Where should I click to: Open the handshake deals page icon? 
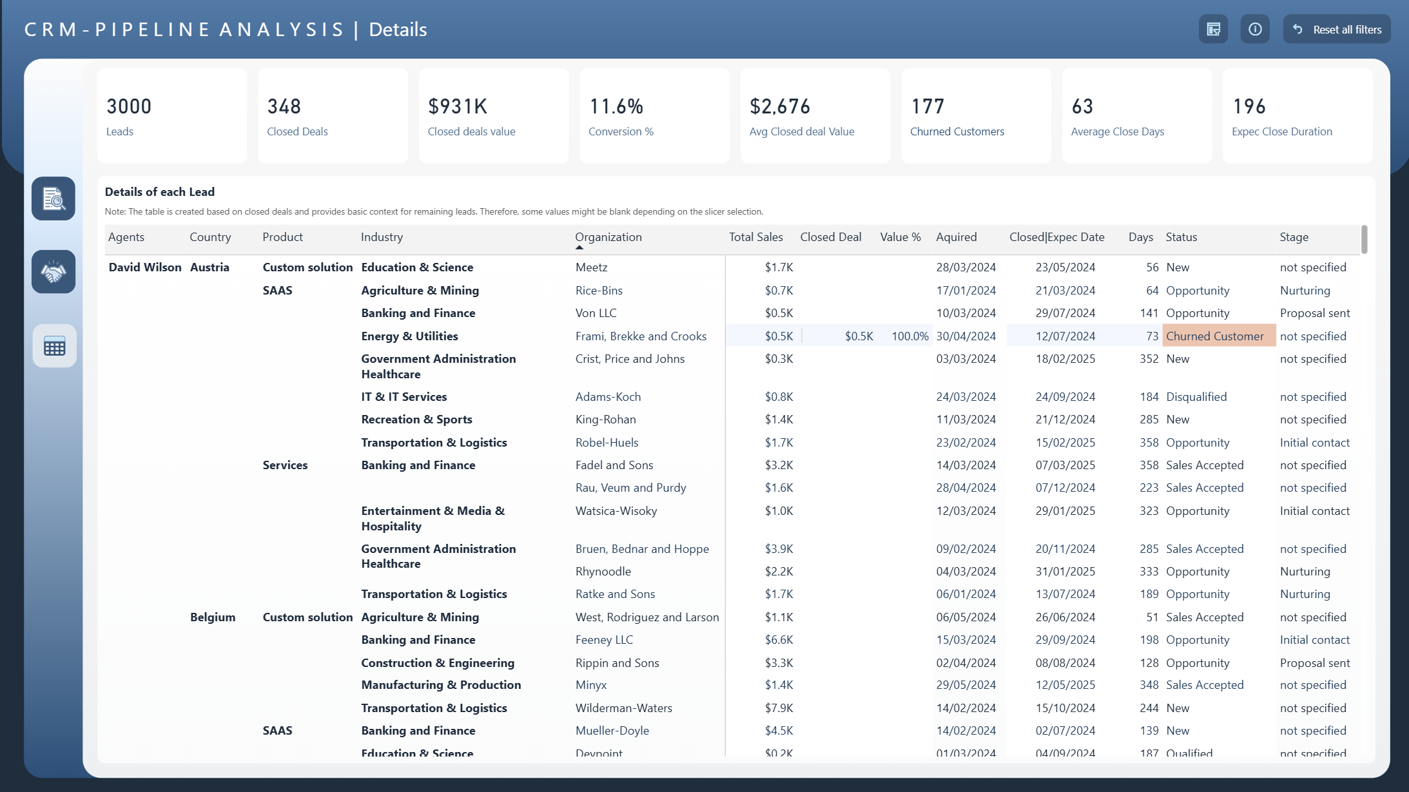[53, 272]
